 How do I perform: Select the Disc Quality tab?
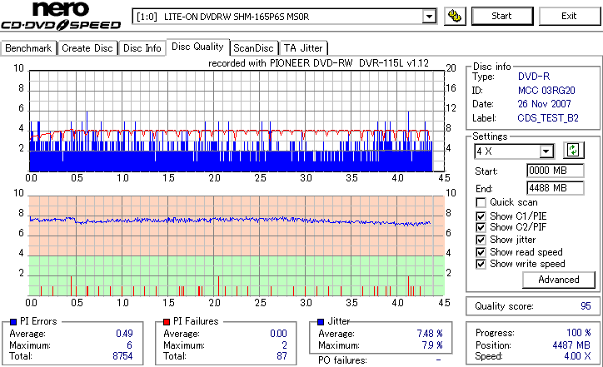pyautogui.click(x=197, y=47)
